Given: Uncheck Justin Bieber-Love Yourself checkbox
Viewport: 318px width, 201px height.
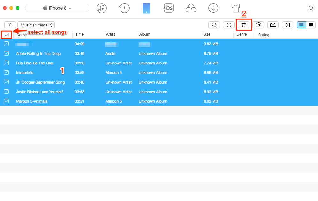Looking at the screenshot, I should tap(6, 92).
